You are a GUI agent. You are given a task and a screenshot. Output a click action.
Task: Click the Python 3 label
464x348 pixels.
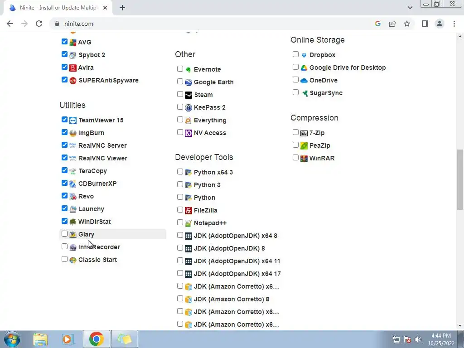[207, 185]
